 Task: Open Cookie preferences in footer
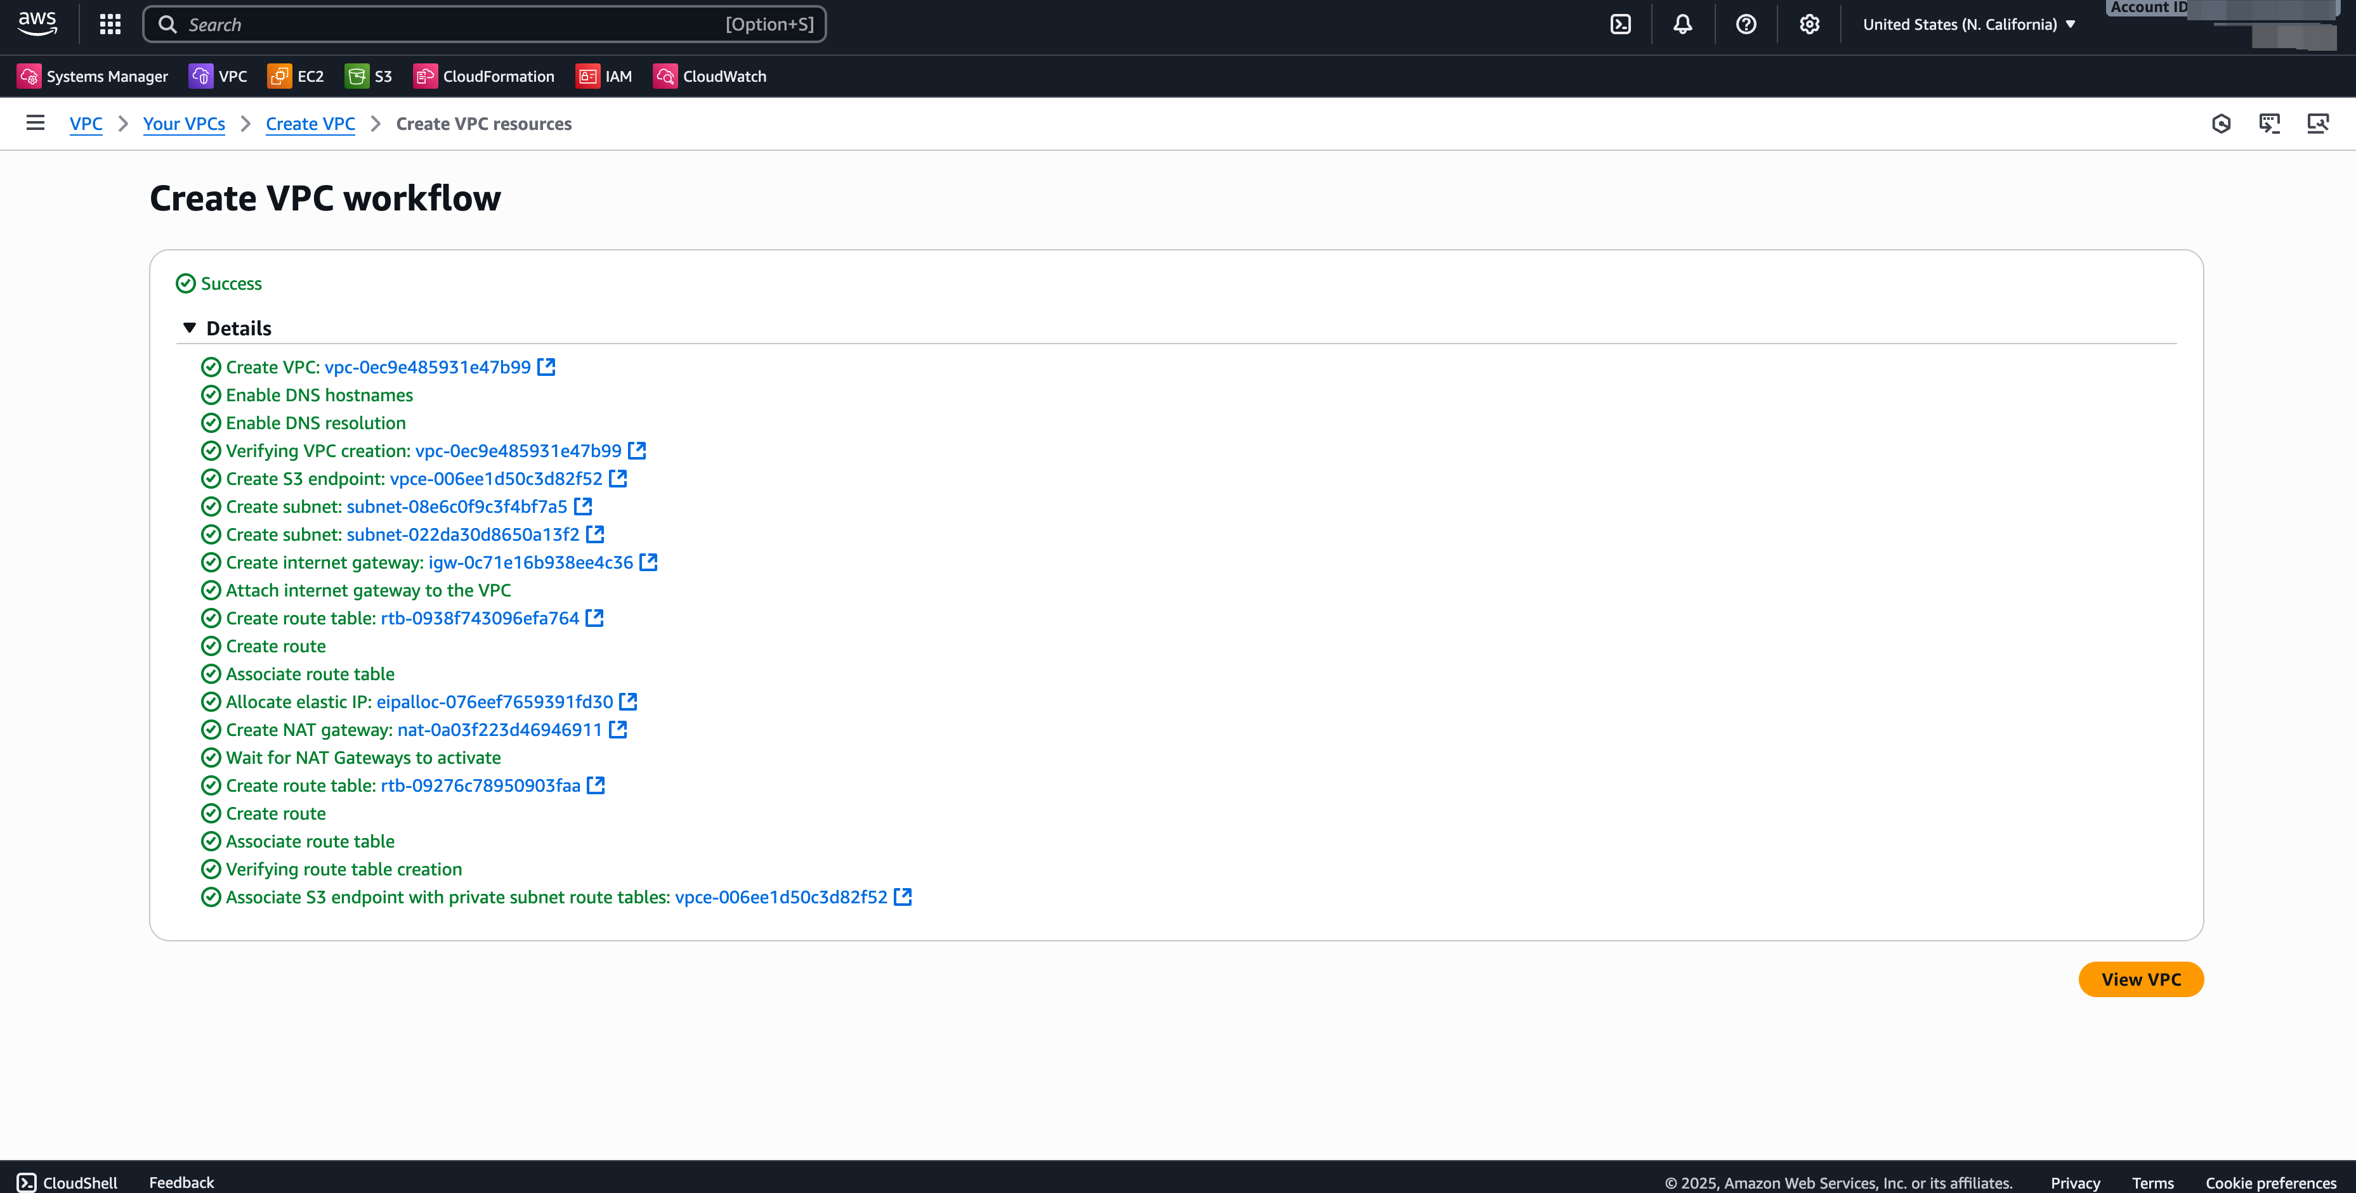click(2270, 1182)
